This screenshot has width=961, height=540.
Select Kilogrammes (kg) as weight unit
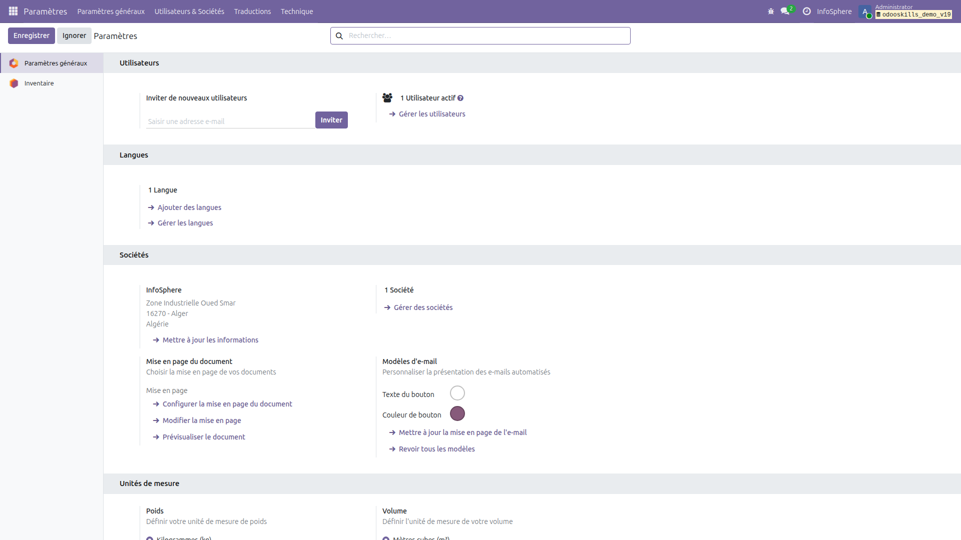pos(150,538)
